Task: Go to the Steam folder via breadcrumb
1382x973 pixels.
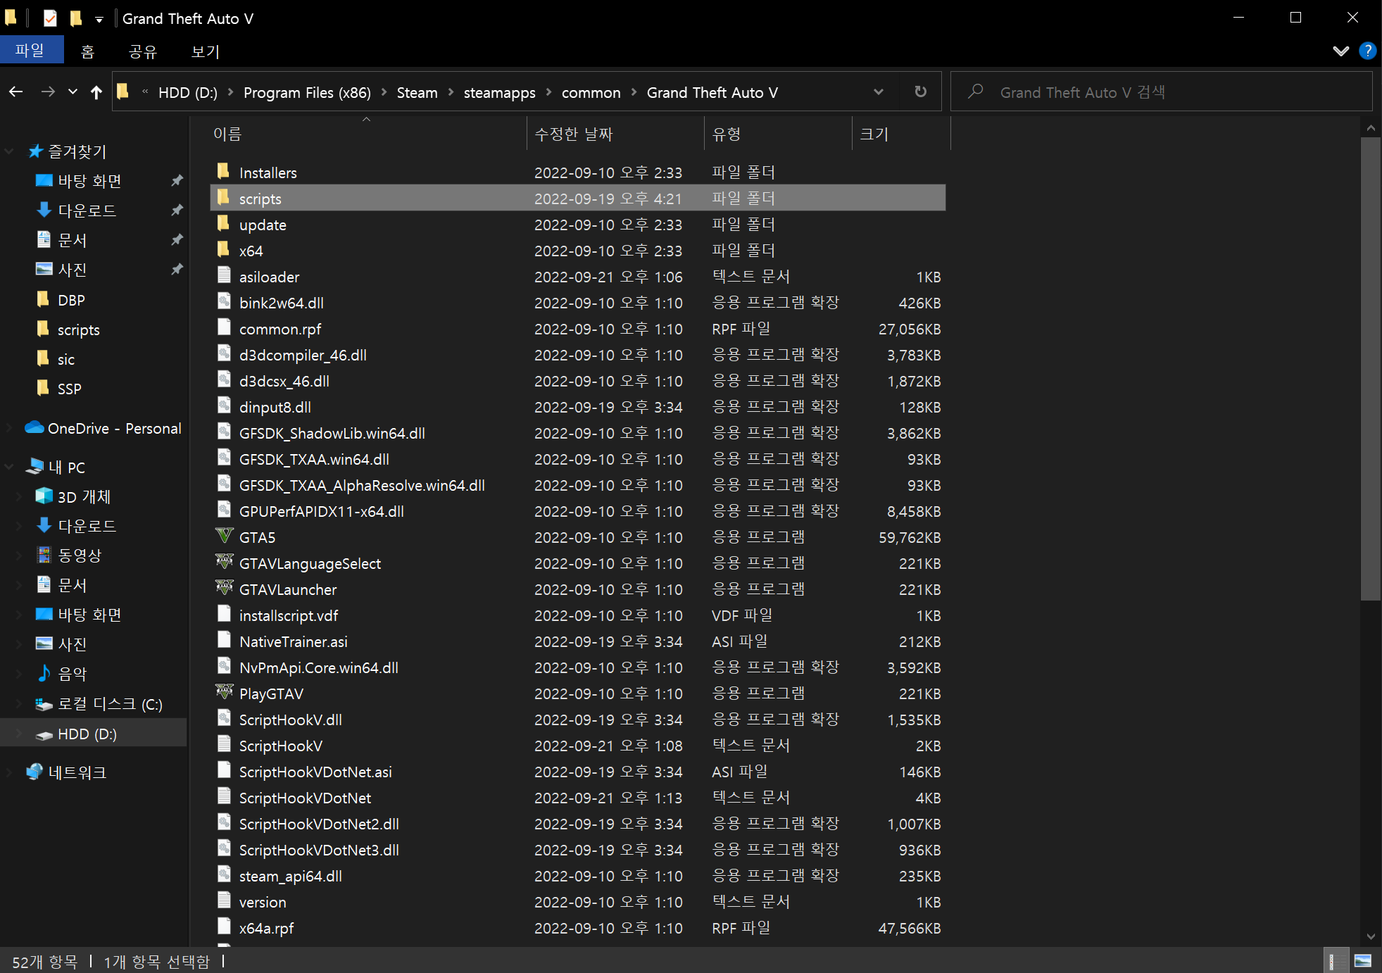Action: coord(416,92)
